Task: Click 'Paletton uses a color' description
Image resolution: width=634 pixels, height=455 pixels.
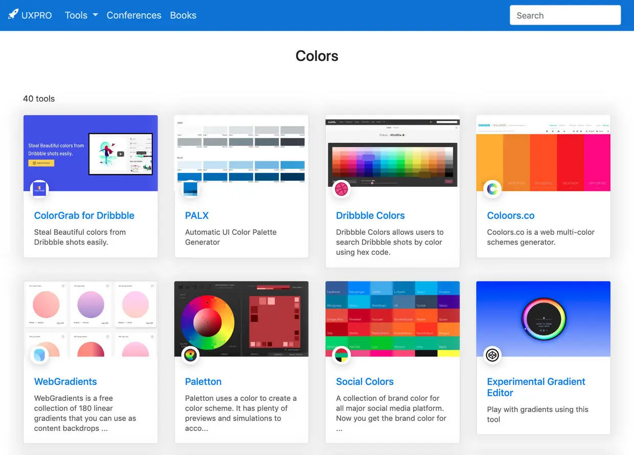Action: coord(241,413)
